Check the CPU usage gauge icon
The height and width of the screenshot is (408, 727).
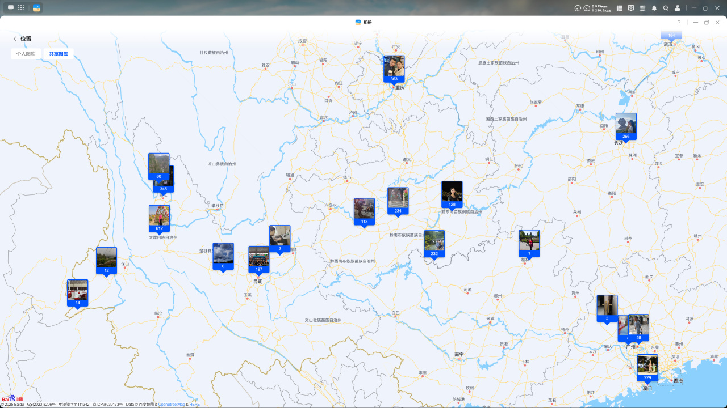click(578, 8)
